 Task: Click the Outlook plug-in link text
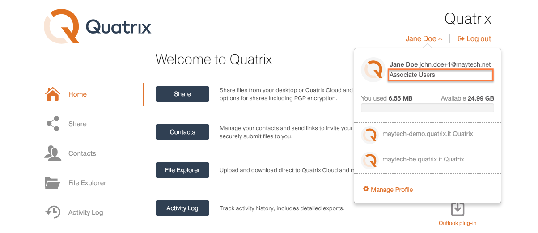(x=457, y=223)
